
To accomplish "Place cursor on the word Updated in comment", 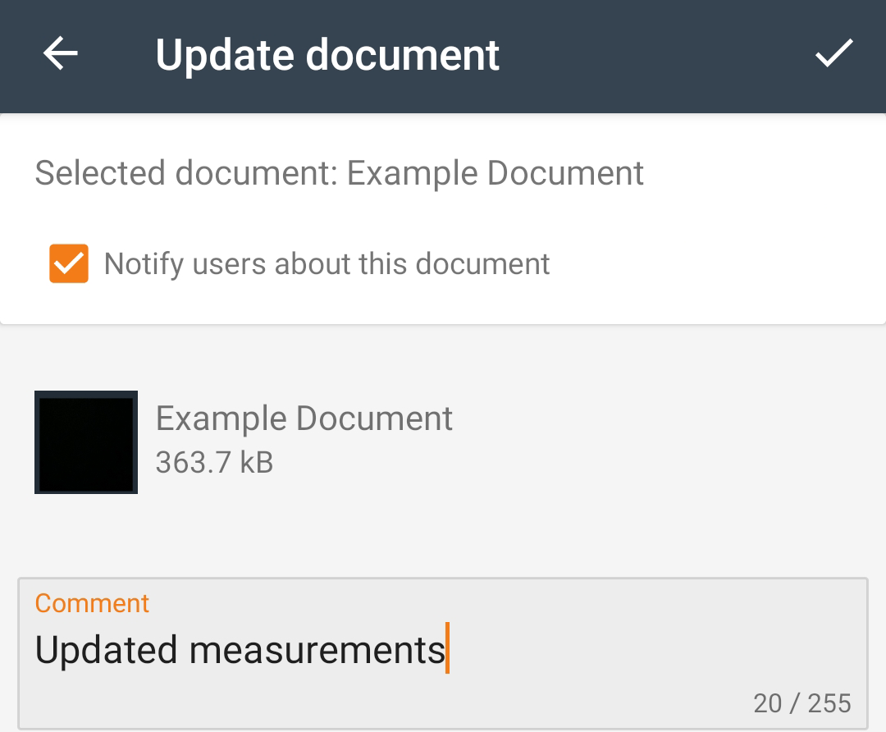I will pyautogui.click(x=106, y=650).
